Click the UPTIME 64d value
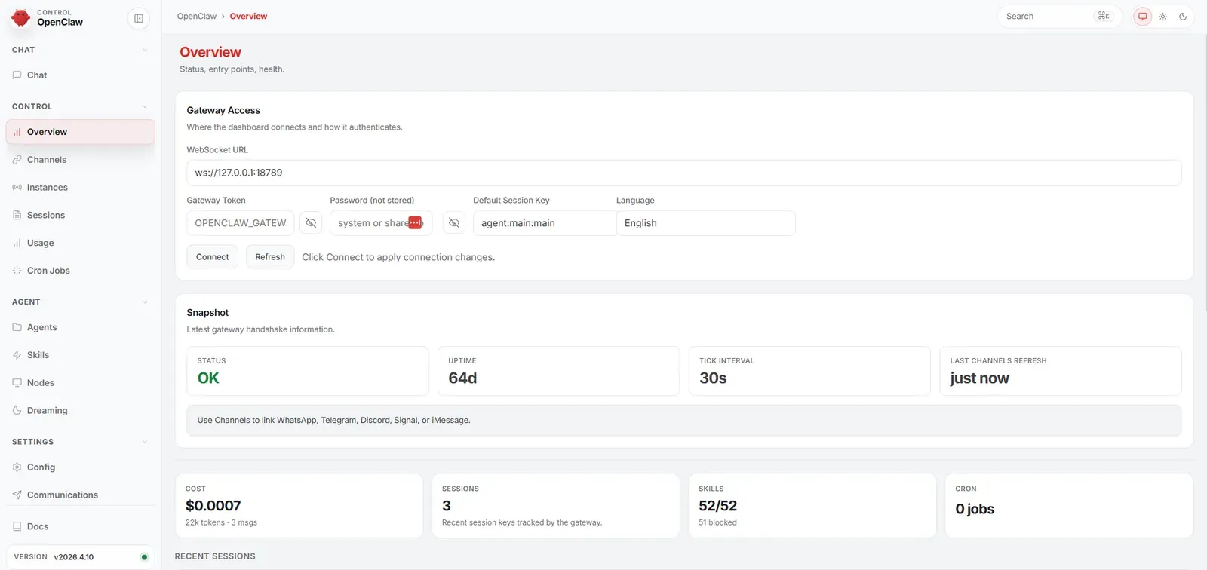The height and width of the screenshot is (570, 1207). point(462,378)
